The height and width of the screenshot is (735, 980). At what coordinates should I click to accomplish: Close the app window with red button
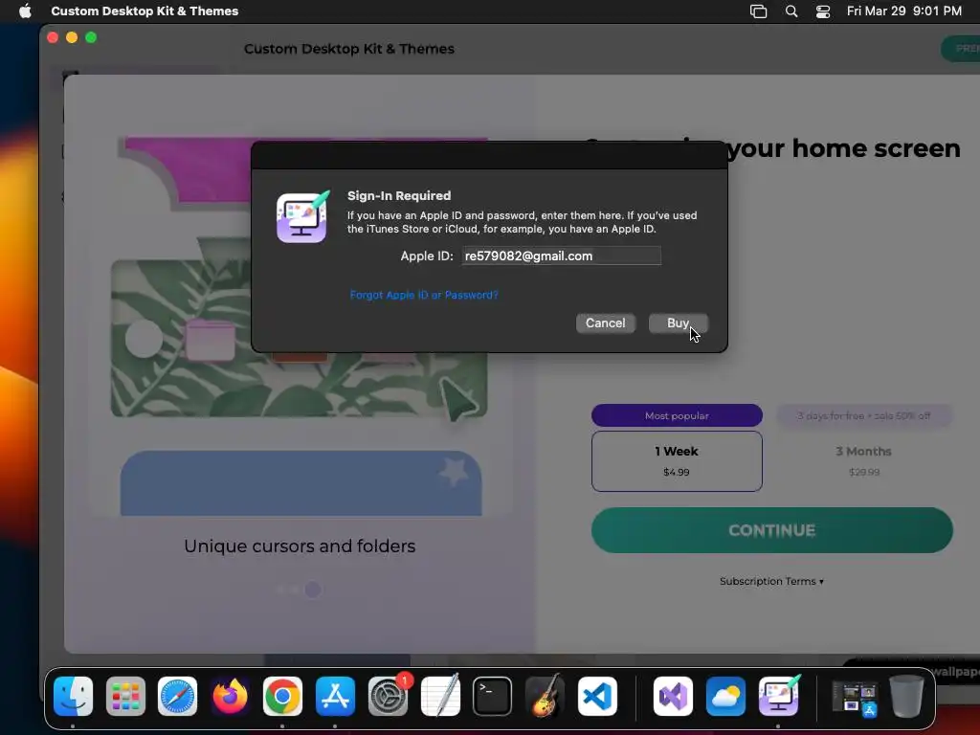(x=53, y=37)
